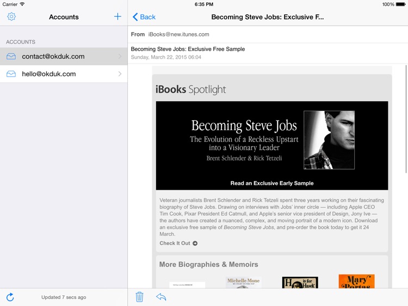Tap the Wi-Fi status icon
This screenshot has width=408, height=306.
click(x=22, y=4)
